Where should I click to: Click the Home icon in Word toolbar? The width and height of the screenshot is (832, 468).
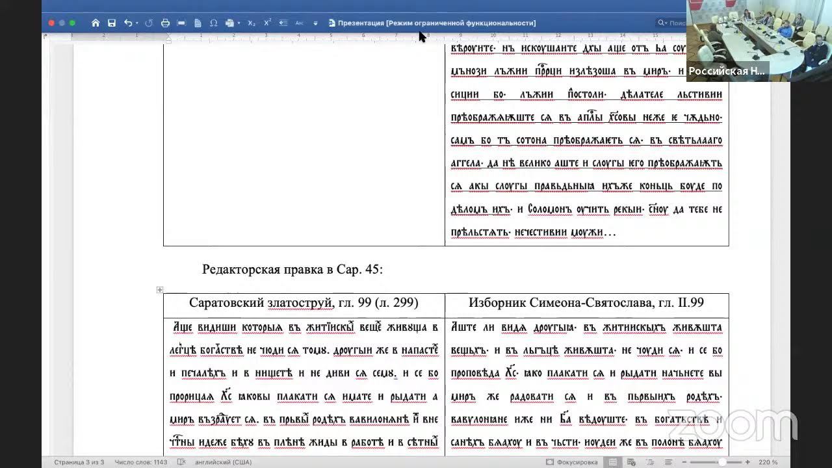tap(96, 23)
